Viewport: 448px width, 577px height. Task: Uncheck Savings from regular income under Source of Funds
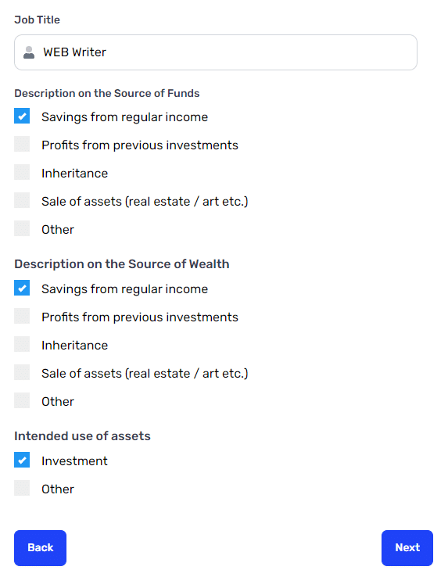pos(22,116)
